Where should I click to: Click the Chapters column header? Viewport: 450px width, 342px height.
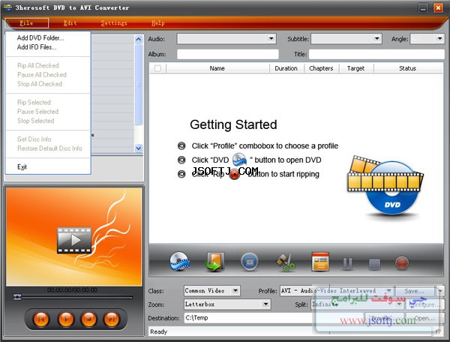click(x=321, y=68)
